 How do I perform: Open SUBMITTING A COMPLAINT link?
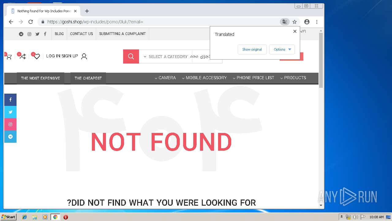click(123, 34)
